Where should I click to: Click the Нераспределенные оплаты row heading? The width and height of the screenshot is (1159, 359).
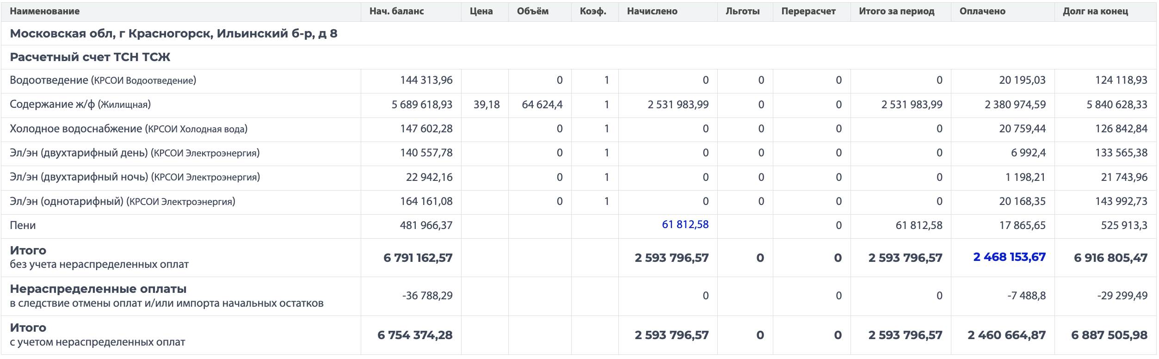[x=98, y=289]
